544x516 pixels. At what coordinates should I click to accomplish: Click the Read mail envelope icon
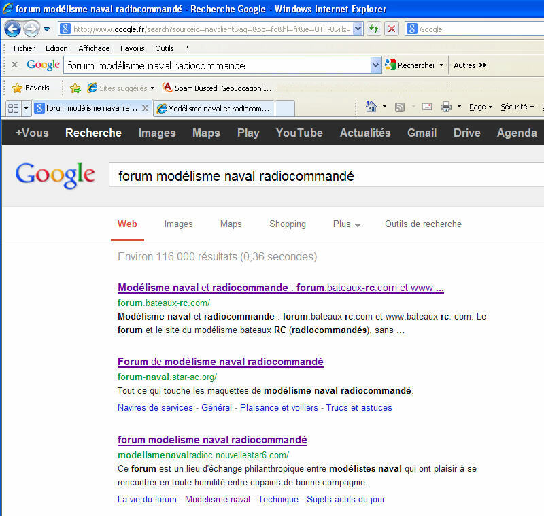427,107
